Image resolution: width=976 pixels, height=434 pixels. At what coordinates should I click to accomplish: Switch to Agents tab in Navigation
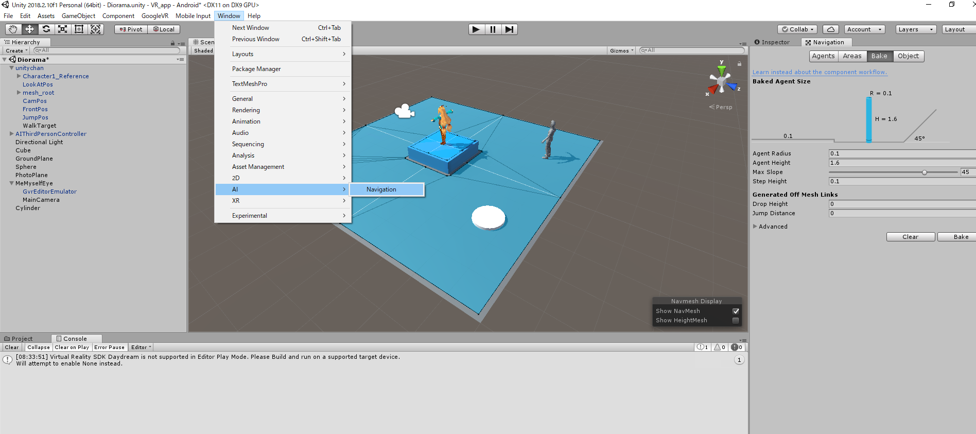pyautogui.click(x=823, y=56)
